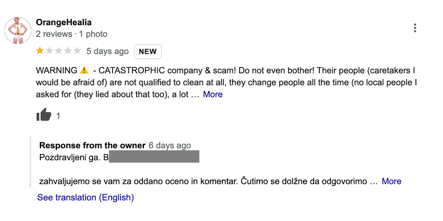Click the "Response from the owner" heading
The height and width of the screenshot is (221, 443).
coord(92,145)
